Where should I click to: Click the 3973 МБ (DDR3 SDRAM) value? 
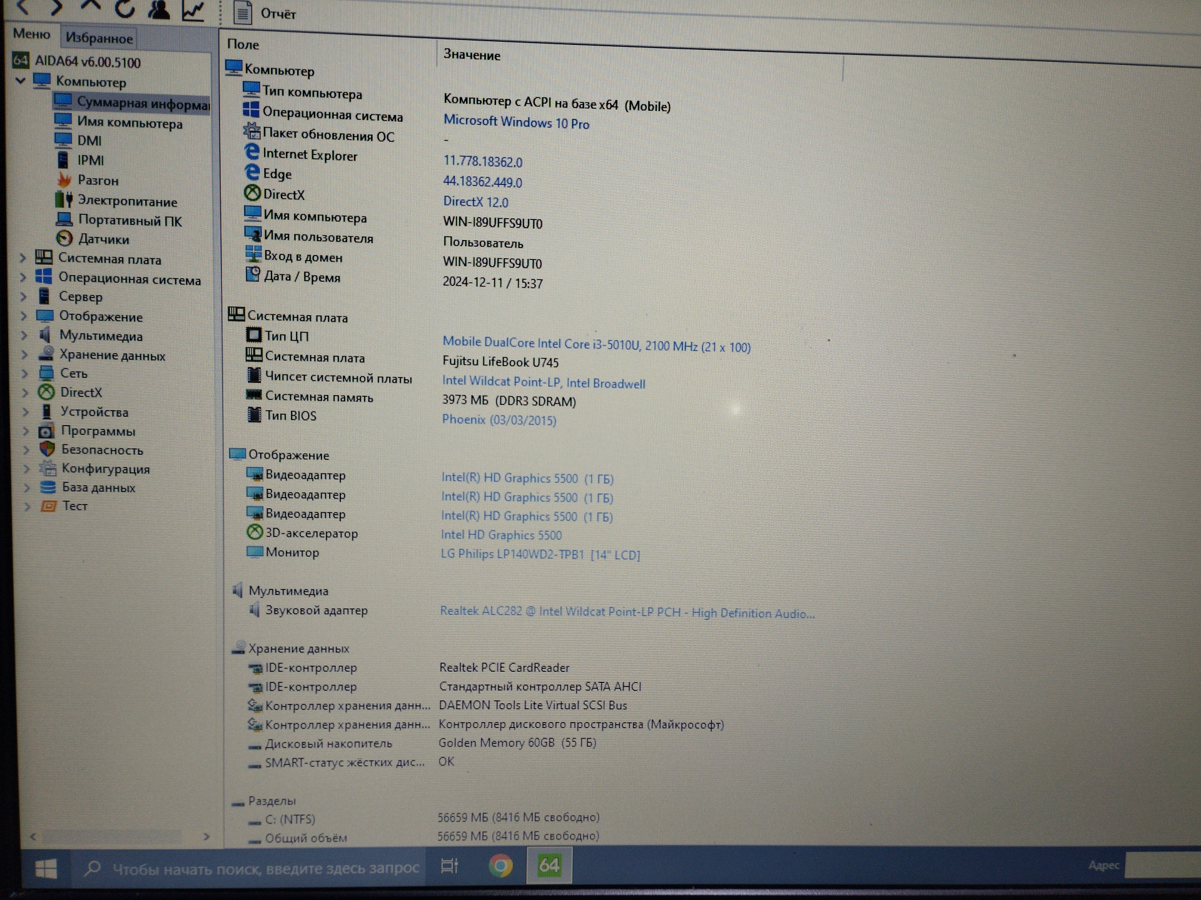(509, 401)
